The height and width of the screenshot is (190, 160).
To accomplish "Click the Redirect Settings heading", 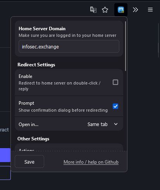I will point(36,65).
